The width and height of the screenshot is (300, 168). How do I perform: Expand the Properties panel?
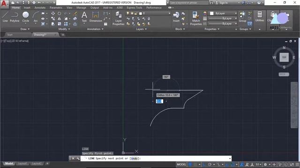tap(212, 29)
